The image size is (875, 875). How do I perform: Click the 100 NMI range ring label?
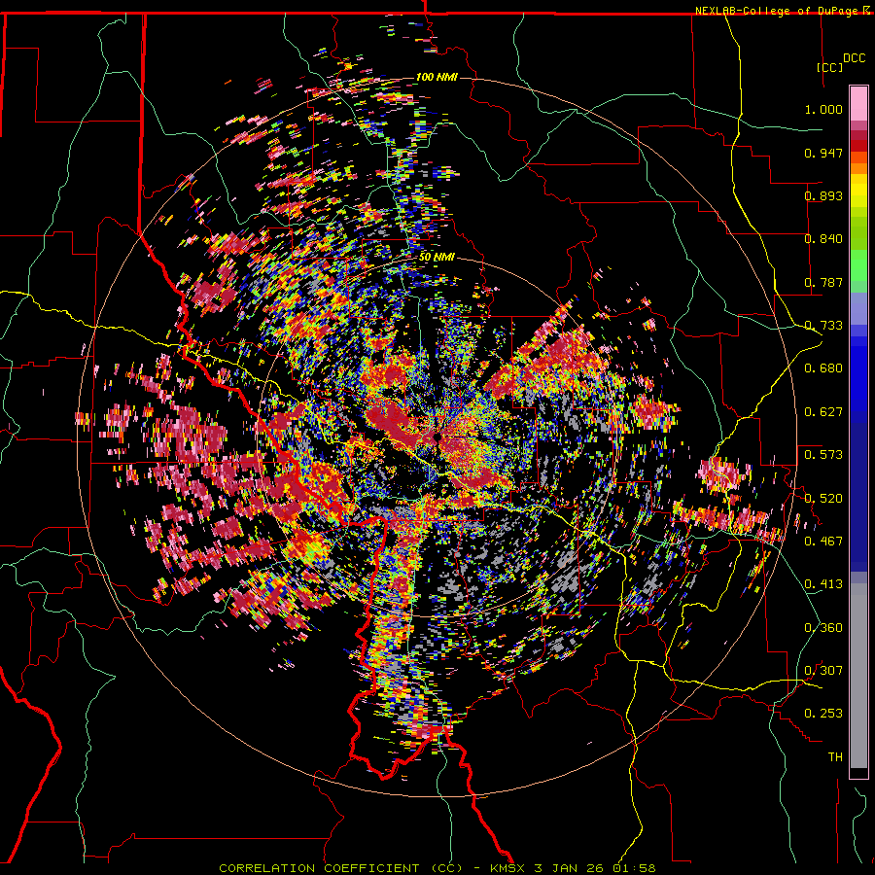(x=437, y=77)
